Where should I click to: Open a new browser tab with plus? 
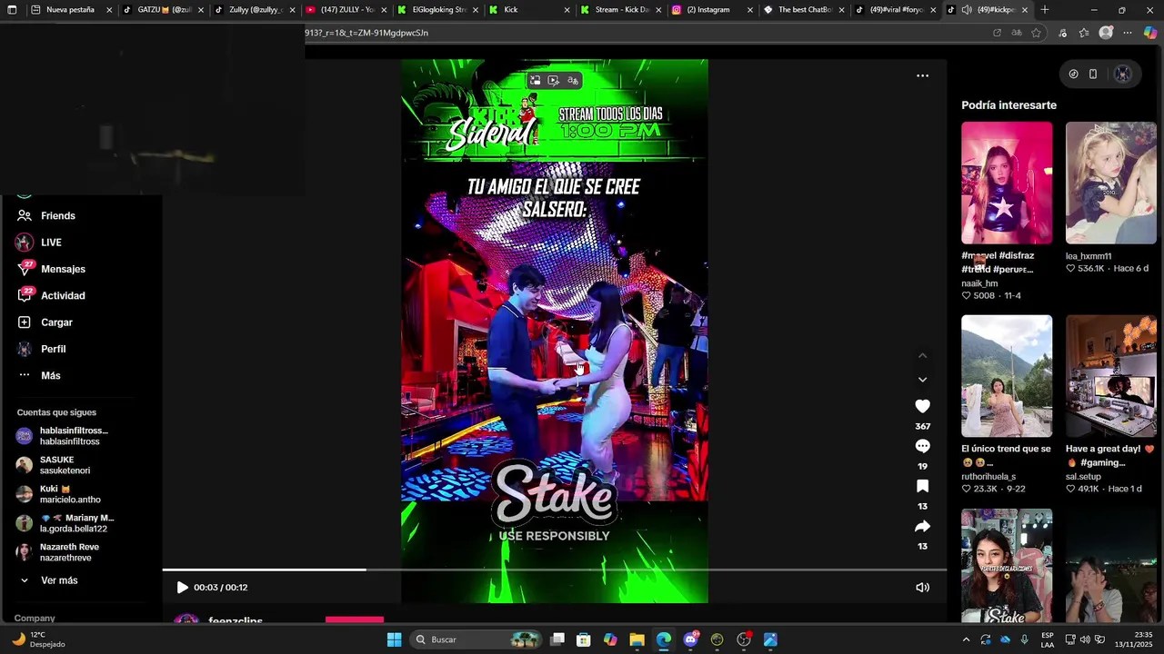[1044, 10]
